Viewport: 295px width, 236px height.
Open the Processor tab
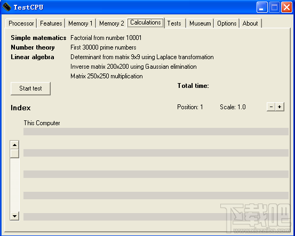click(x=21, y=23)
